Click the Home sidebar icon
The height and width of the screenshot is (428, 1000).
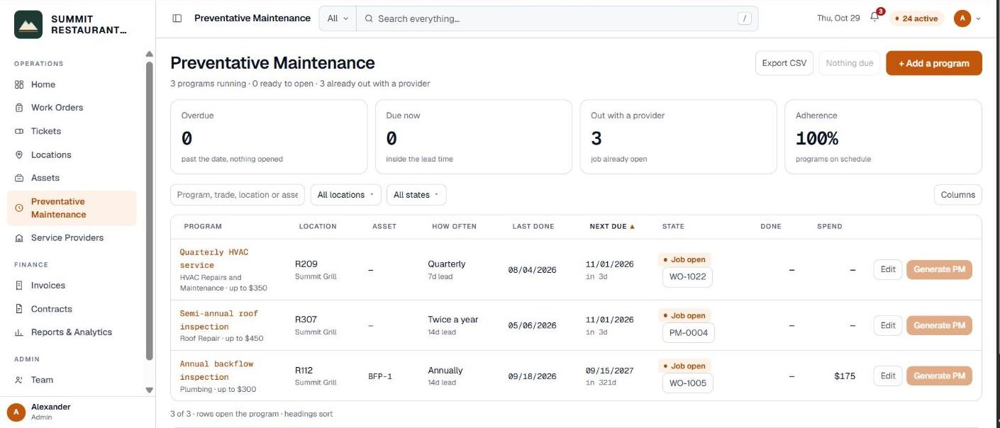(19, 84)
